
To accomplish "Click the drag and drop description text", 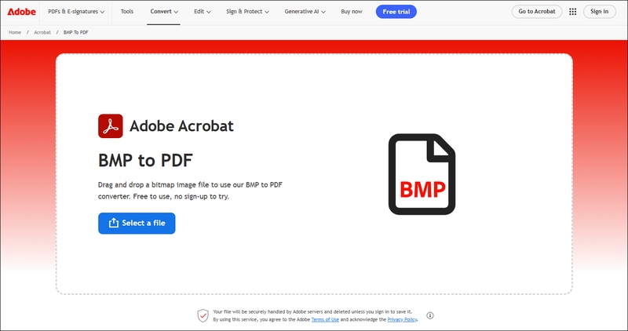I will tap(190, 191).
